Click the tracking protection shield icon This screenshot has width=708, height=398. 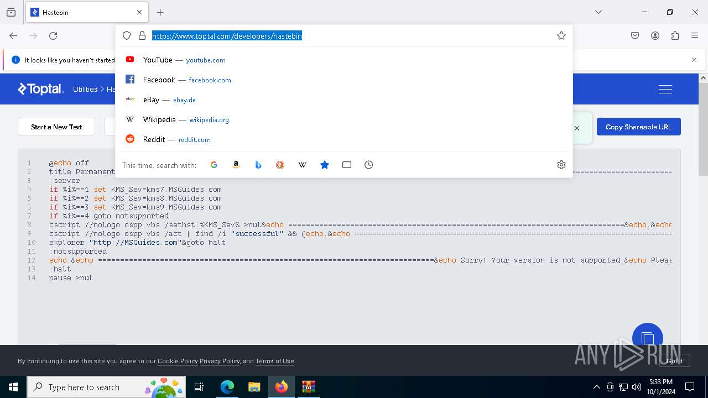(127, 36)
